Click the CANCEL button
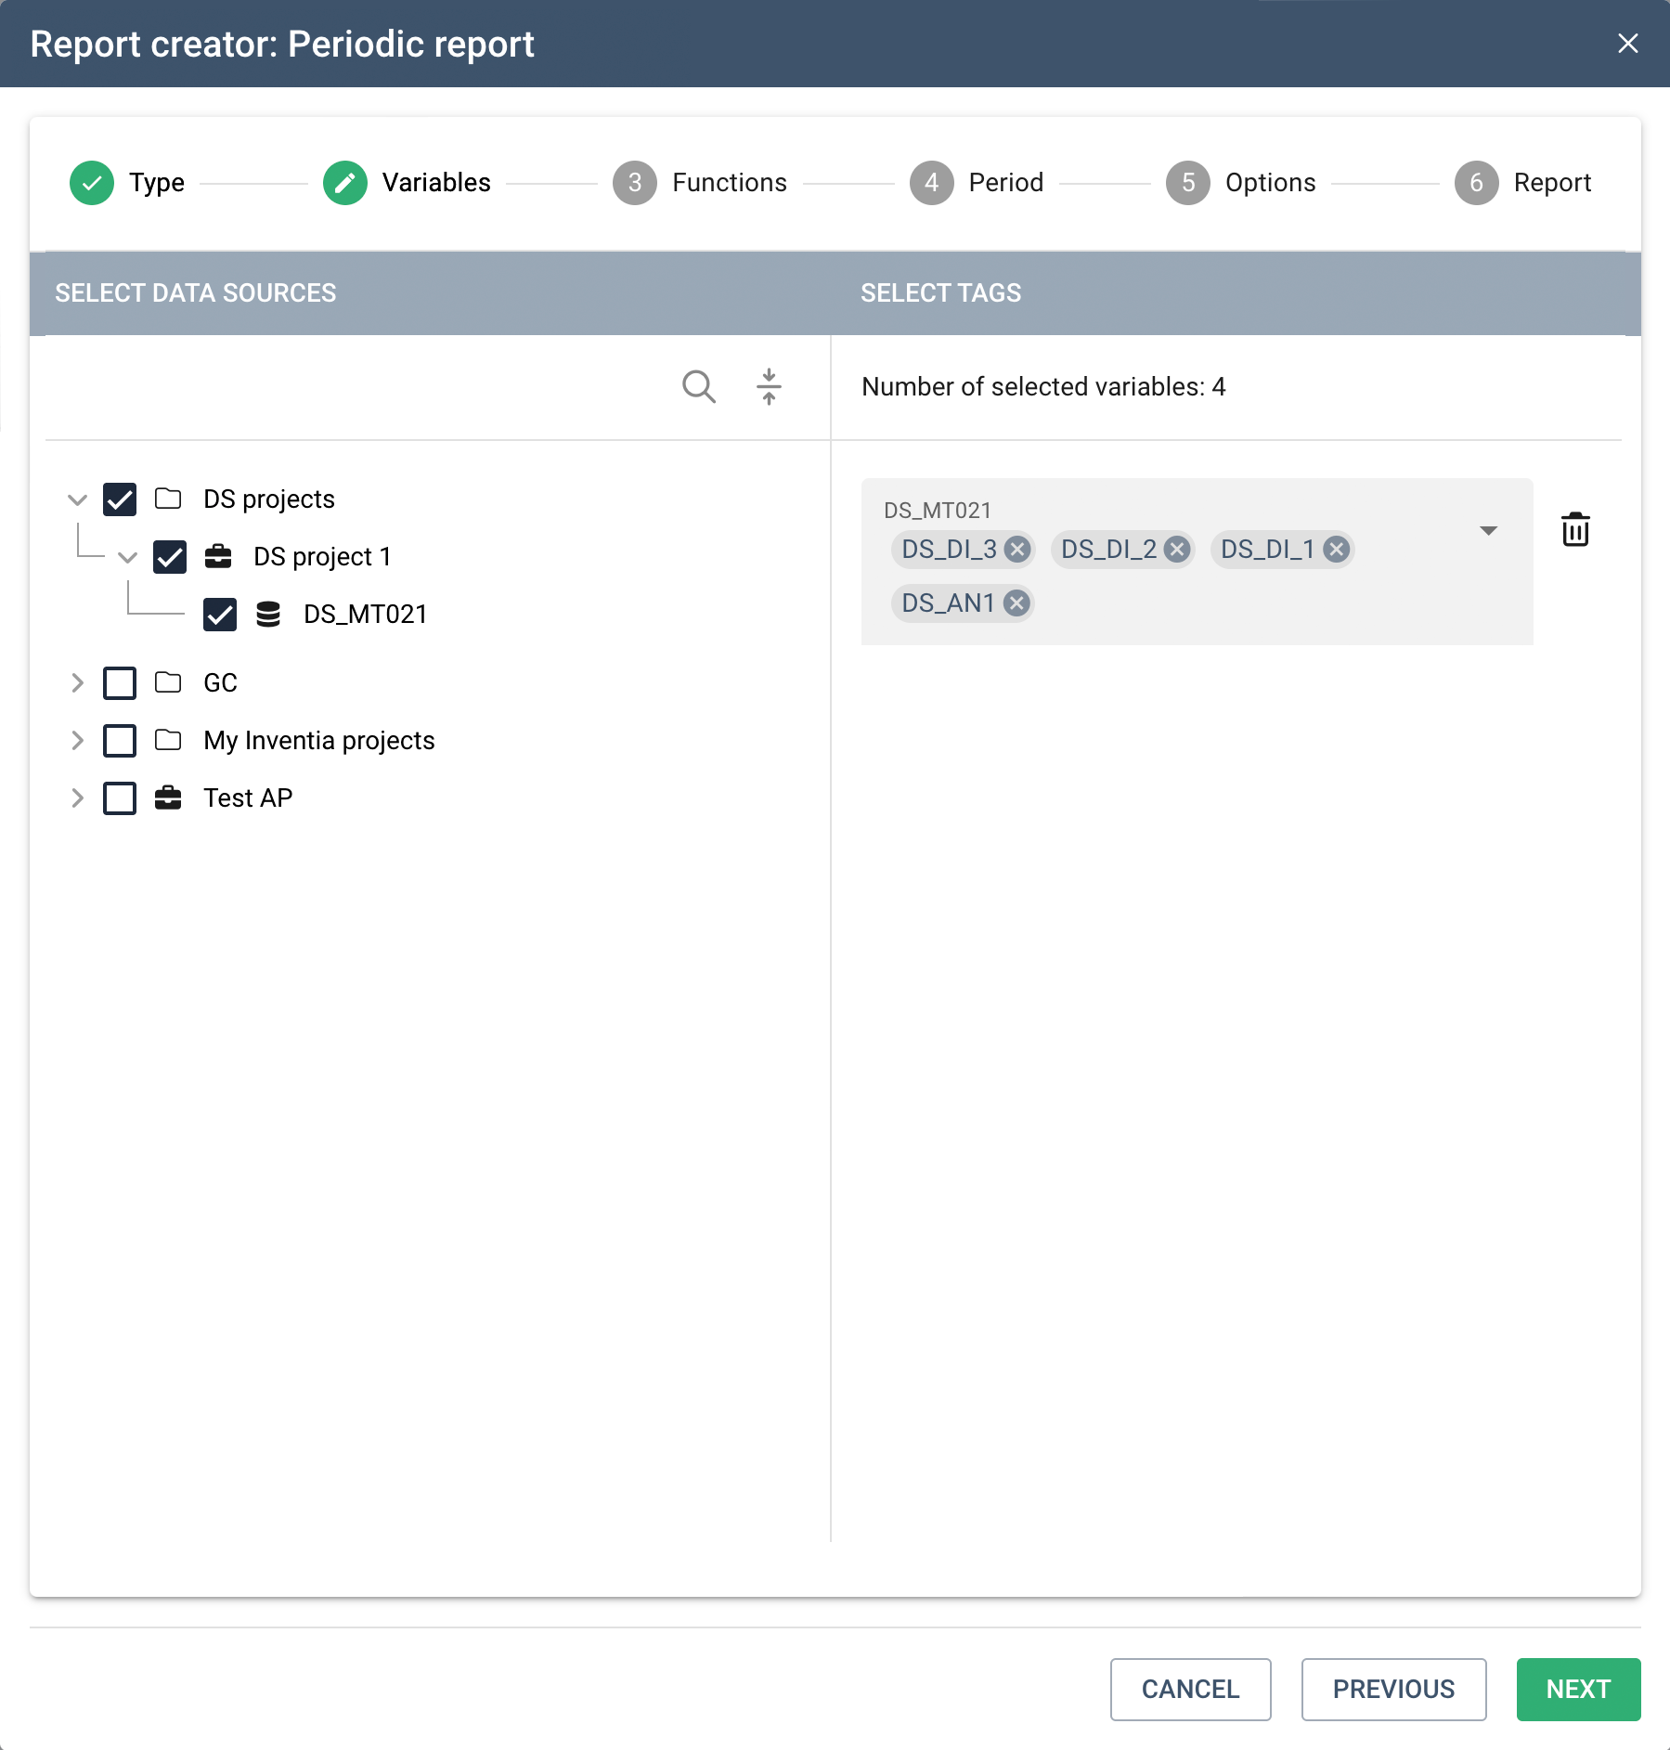1670x1750 pixels. click(1191, 1690)
